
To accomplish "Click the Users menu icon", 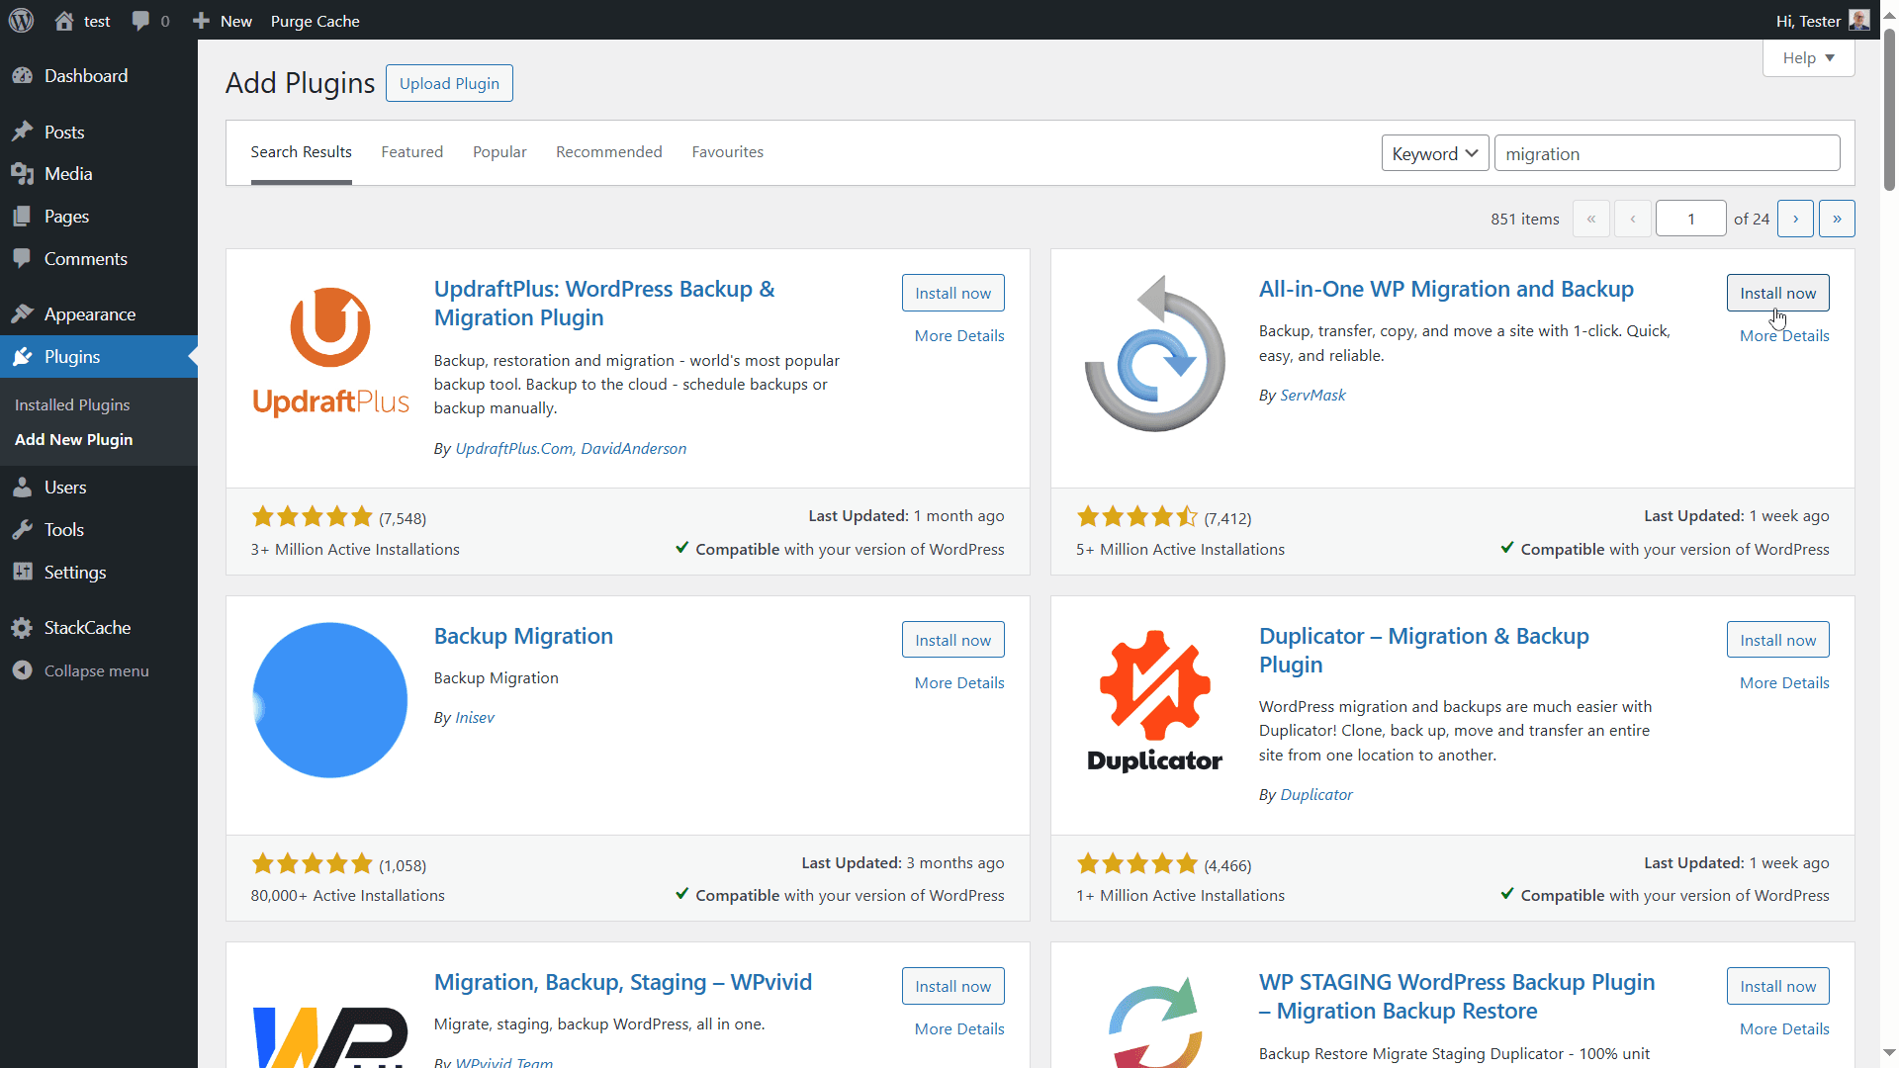I will point(26,487).
